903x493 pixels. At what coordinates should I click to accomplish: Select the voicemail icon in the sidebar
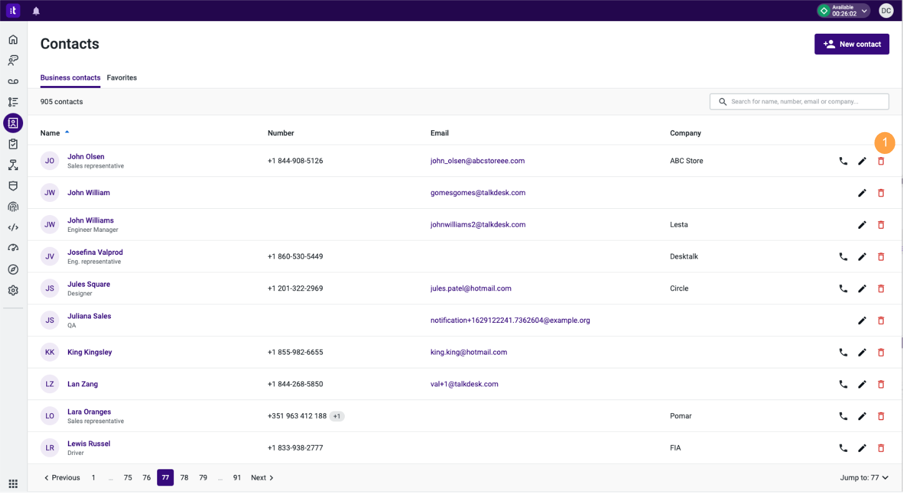[x=13, y=80]
